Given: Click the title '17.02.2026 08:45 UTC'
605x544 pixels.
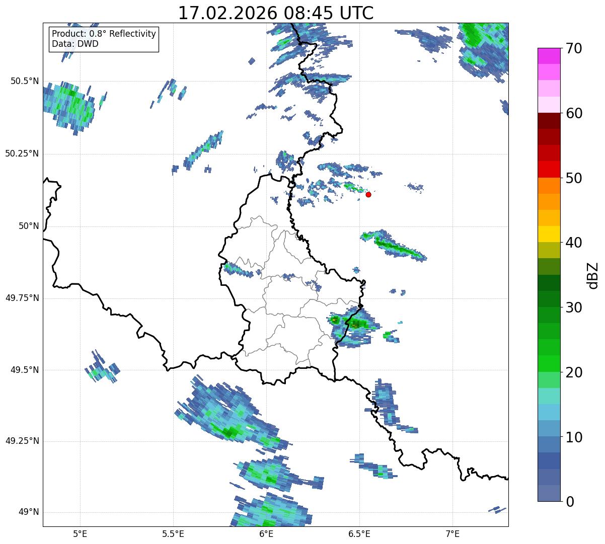Looking at the screenshot, I should (276, 13).
